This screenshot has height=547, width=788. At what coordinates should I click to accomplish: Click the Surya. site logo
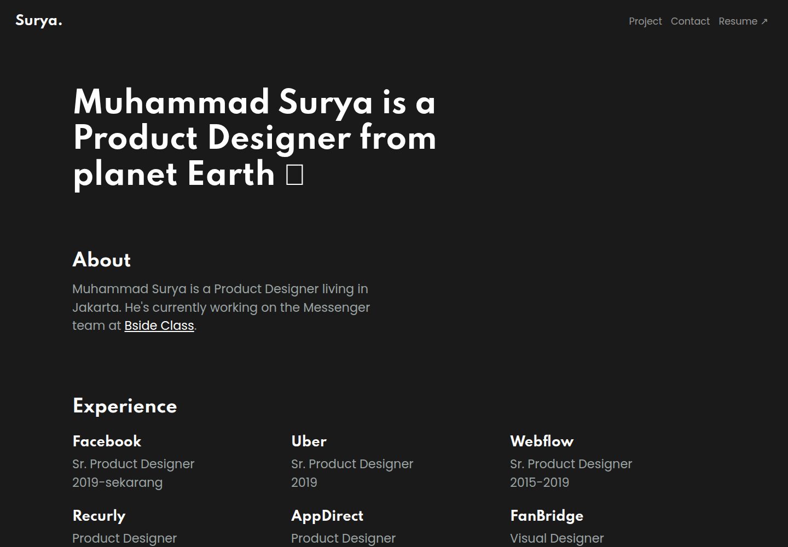point(39,21)
